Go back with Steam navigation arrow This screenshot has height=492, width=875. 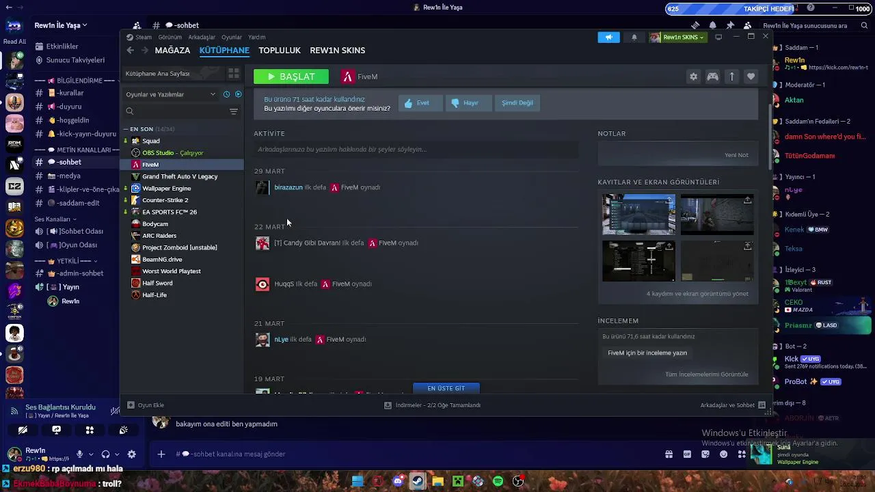130,50
